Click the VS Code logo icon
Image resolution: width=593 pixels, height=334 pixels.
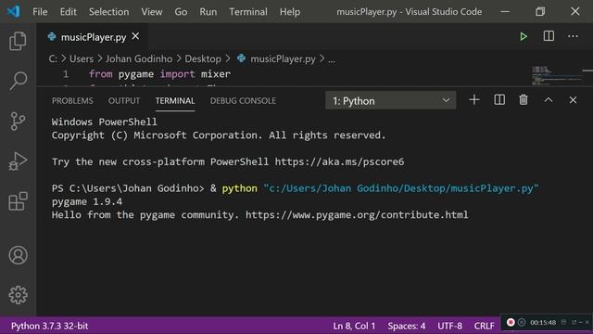click(x=14, y=11)
